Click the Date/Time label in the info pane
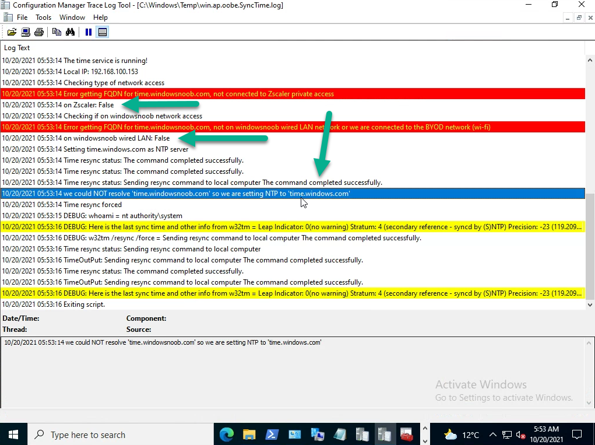Viewport: 595px width, 445px height. coord(21,318)
